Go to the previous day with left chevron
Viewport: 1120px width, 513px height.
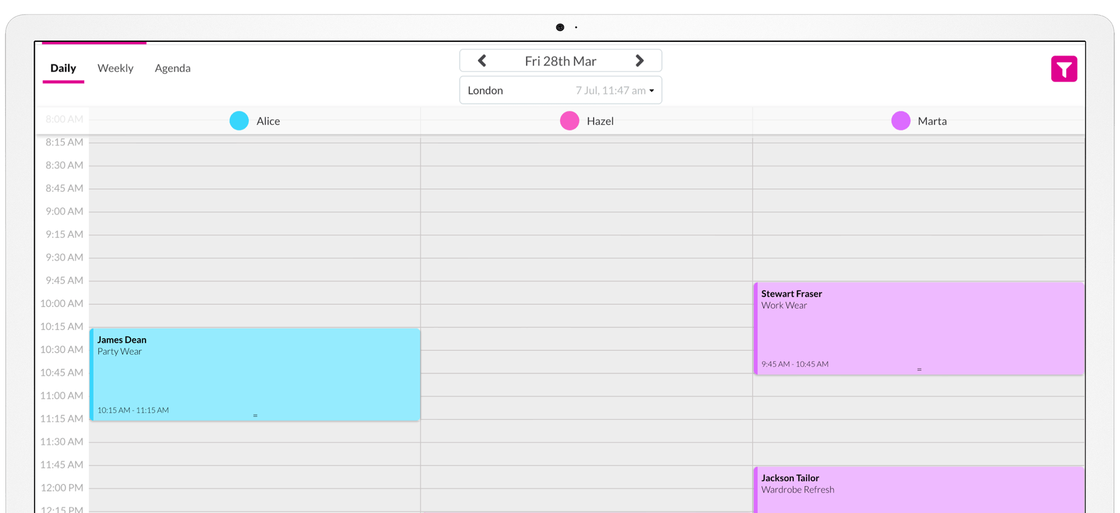coord(482,60)
